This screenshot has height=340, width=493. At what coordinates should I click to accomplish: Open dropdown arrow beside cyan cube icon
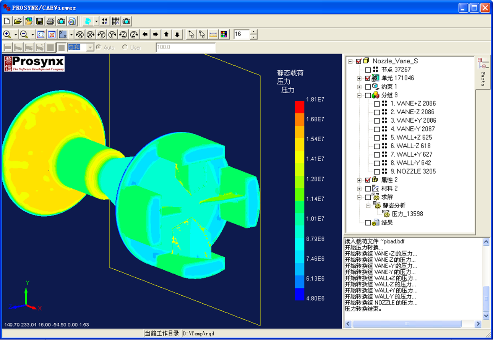(x=96, y=21)
